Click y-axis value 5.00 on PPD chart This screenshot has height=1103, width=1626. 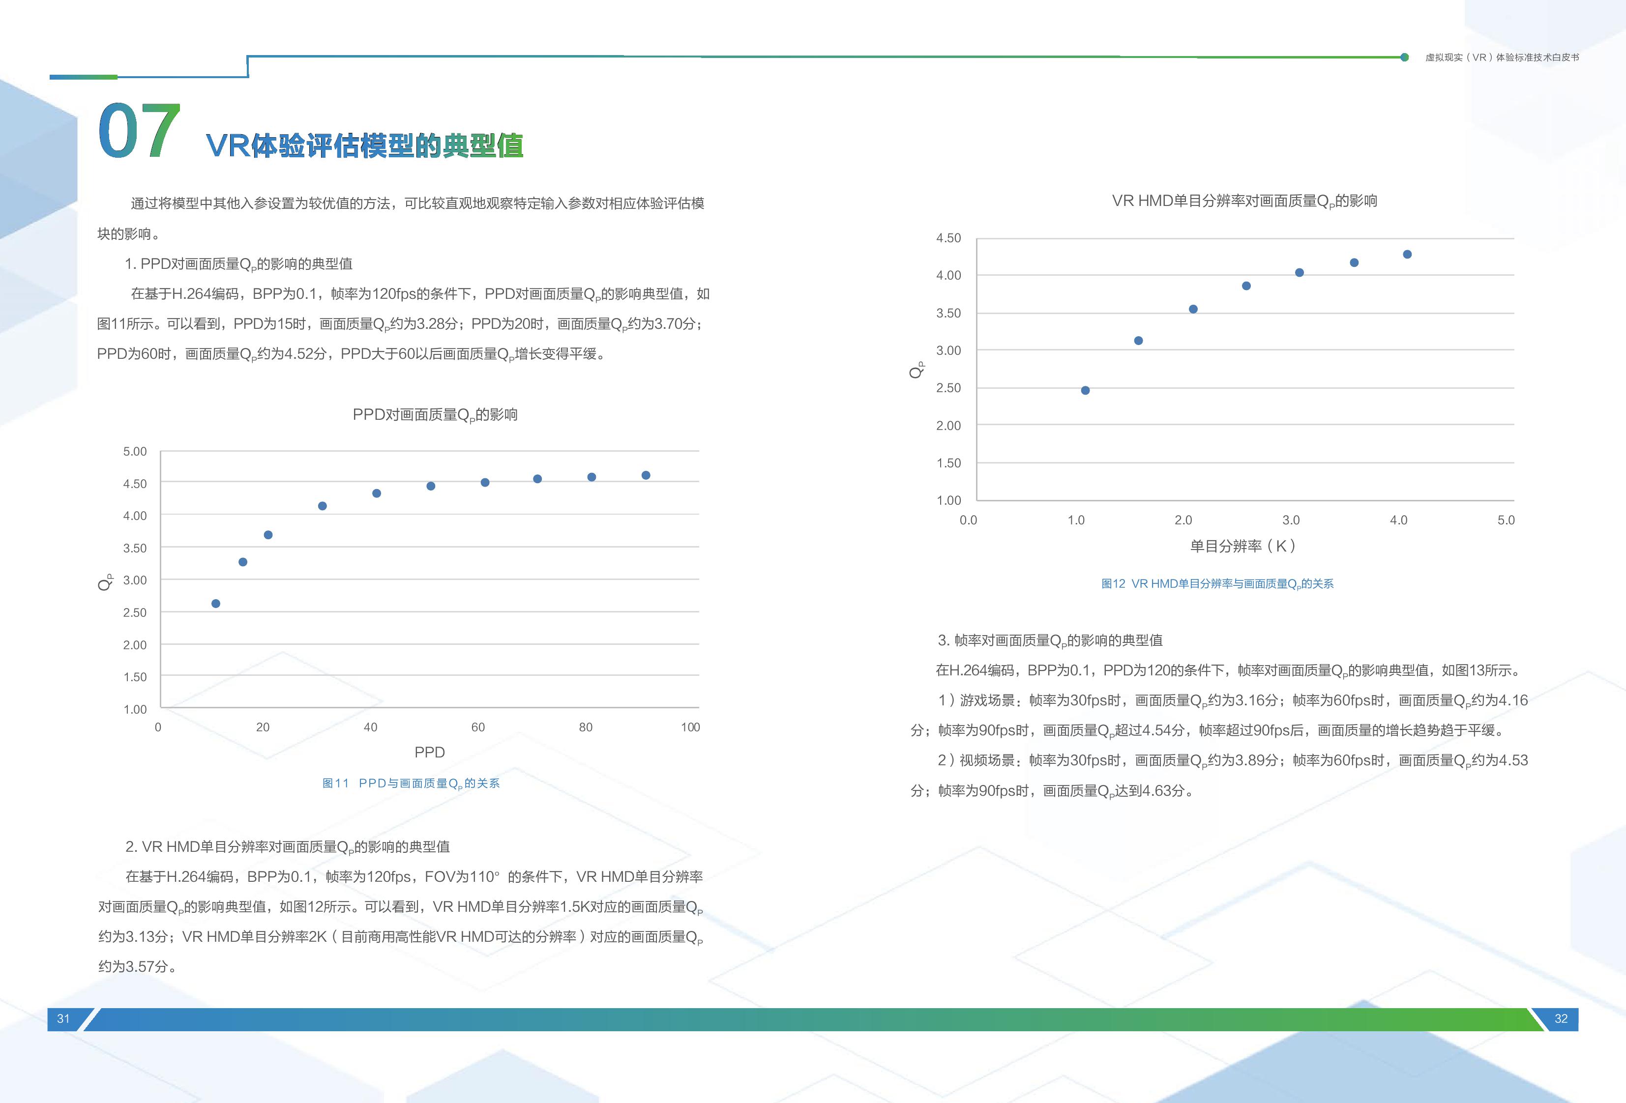pos(135,452)
